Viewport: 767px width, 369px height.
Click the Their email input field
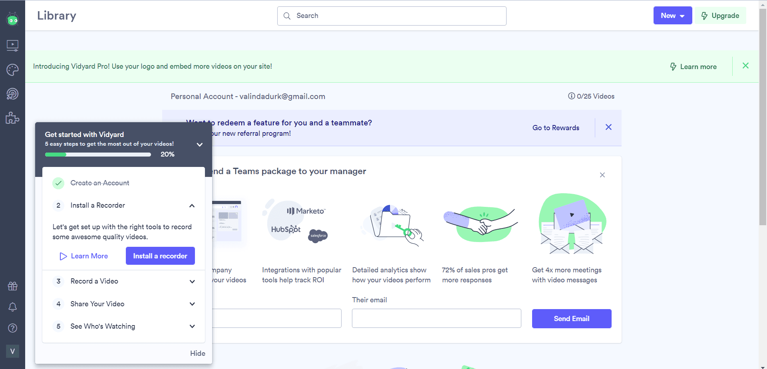pyautogui.click(x=436, y=318)
